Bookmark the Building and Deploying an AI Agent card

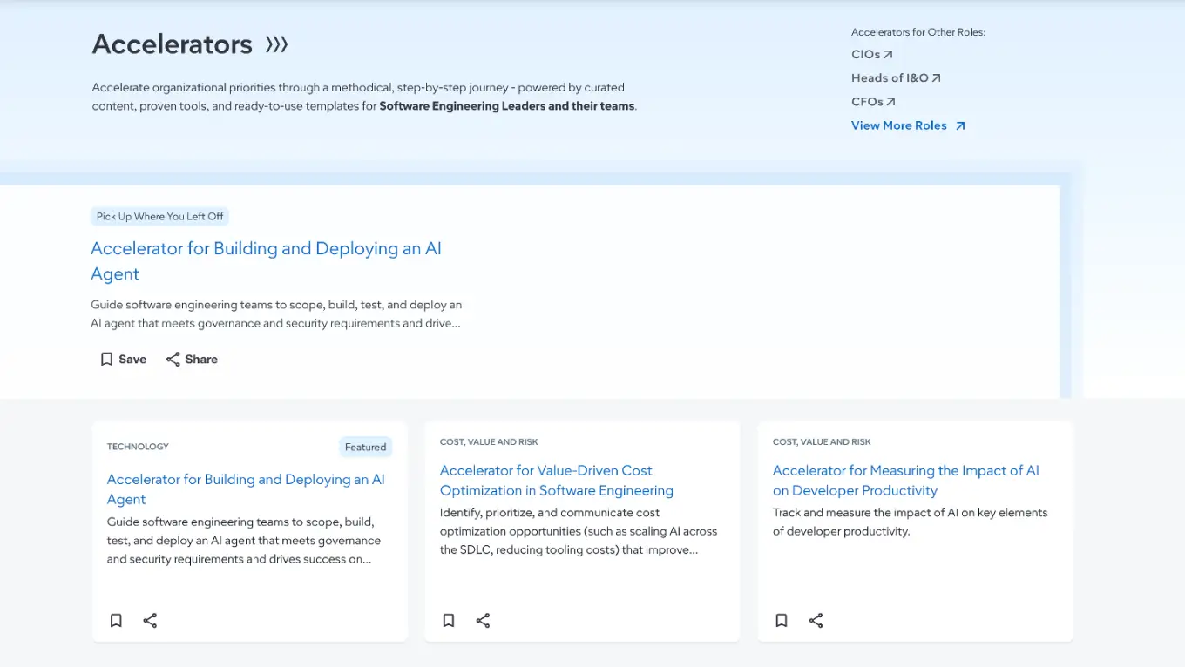(116, 620)
